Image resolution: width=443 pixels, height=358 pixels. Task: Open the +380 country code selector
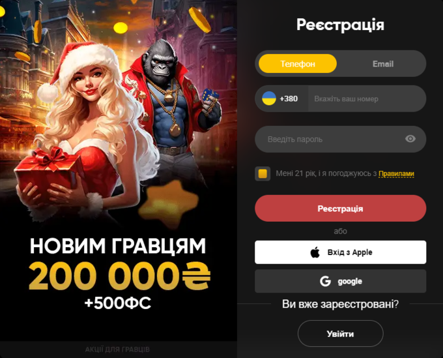pyautogui.click(x=281, y=98)
